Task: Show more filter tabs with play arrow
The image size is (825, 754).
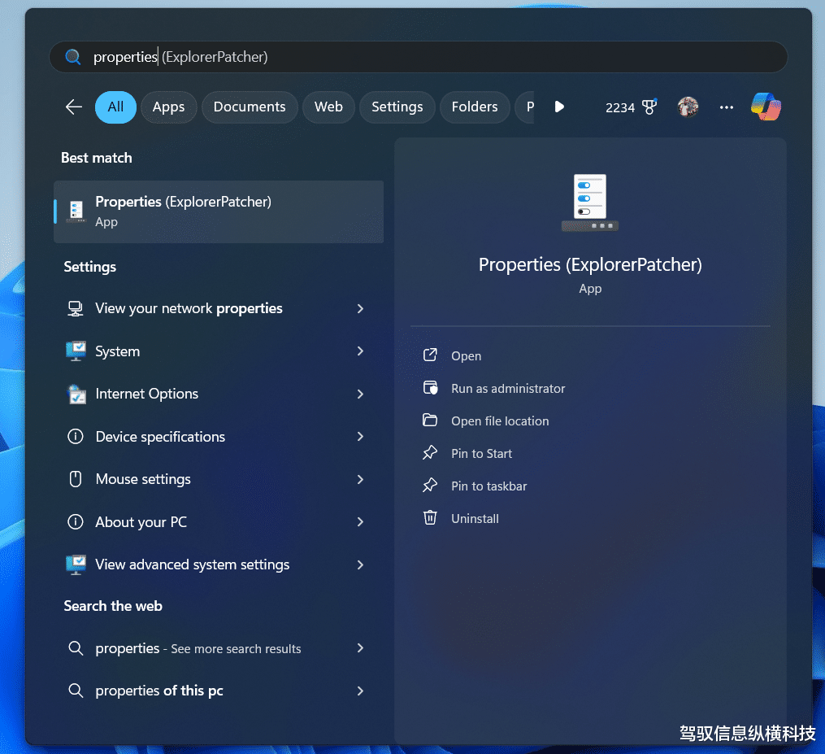Action: (x=559, y=107)
